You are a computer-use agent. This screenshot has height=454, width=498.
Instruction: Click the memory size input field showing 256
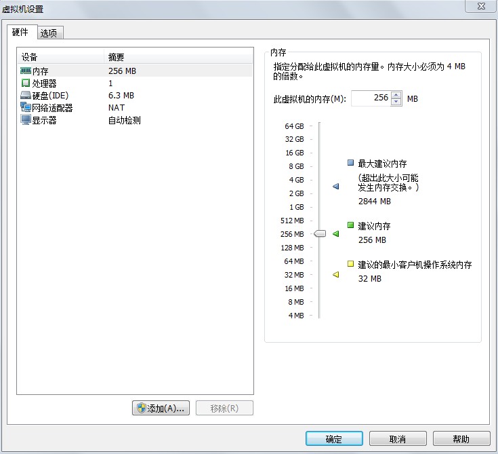point(371,98)
